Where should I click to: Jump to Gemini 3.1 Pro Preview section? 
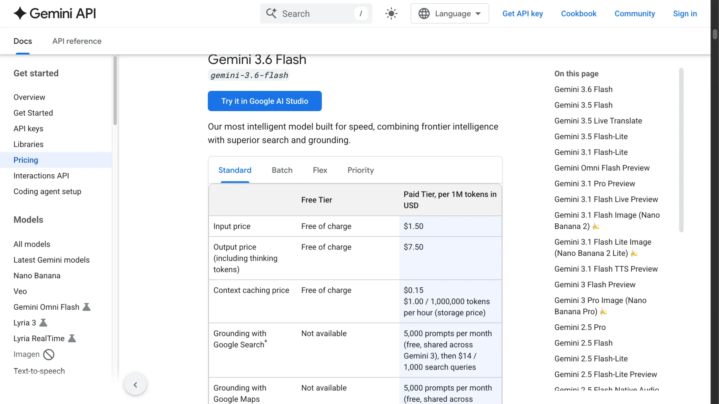point(595,184)
